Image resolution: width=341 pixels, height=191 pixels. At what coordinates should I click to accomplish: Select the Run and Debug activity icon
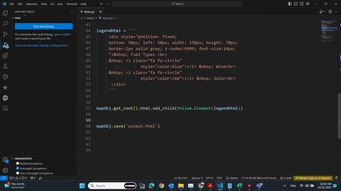click(5, 45)
